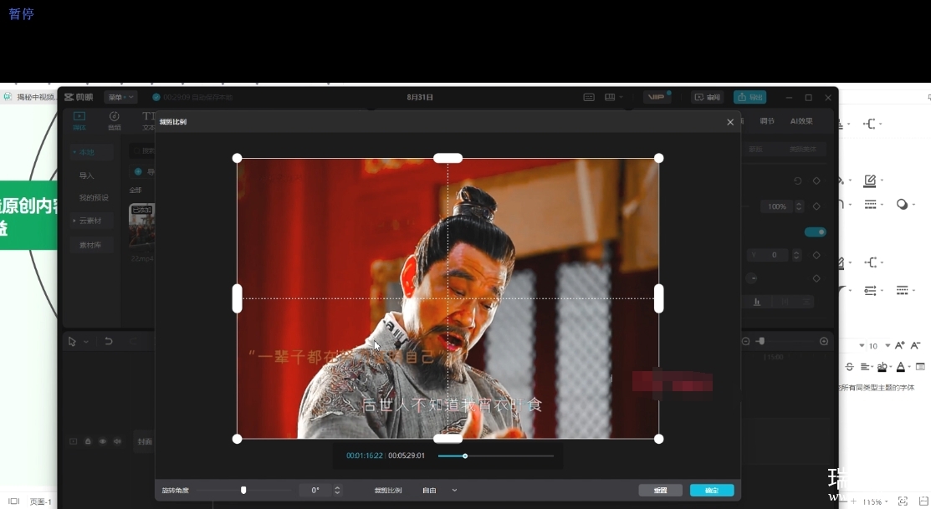
Task: Click the crop preview playback progress handle
Action: point(465,456)
